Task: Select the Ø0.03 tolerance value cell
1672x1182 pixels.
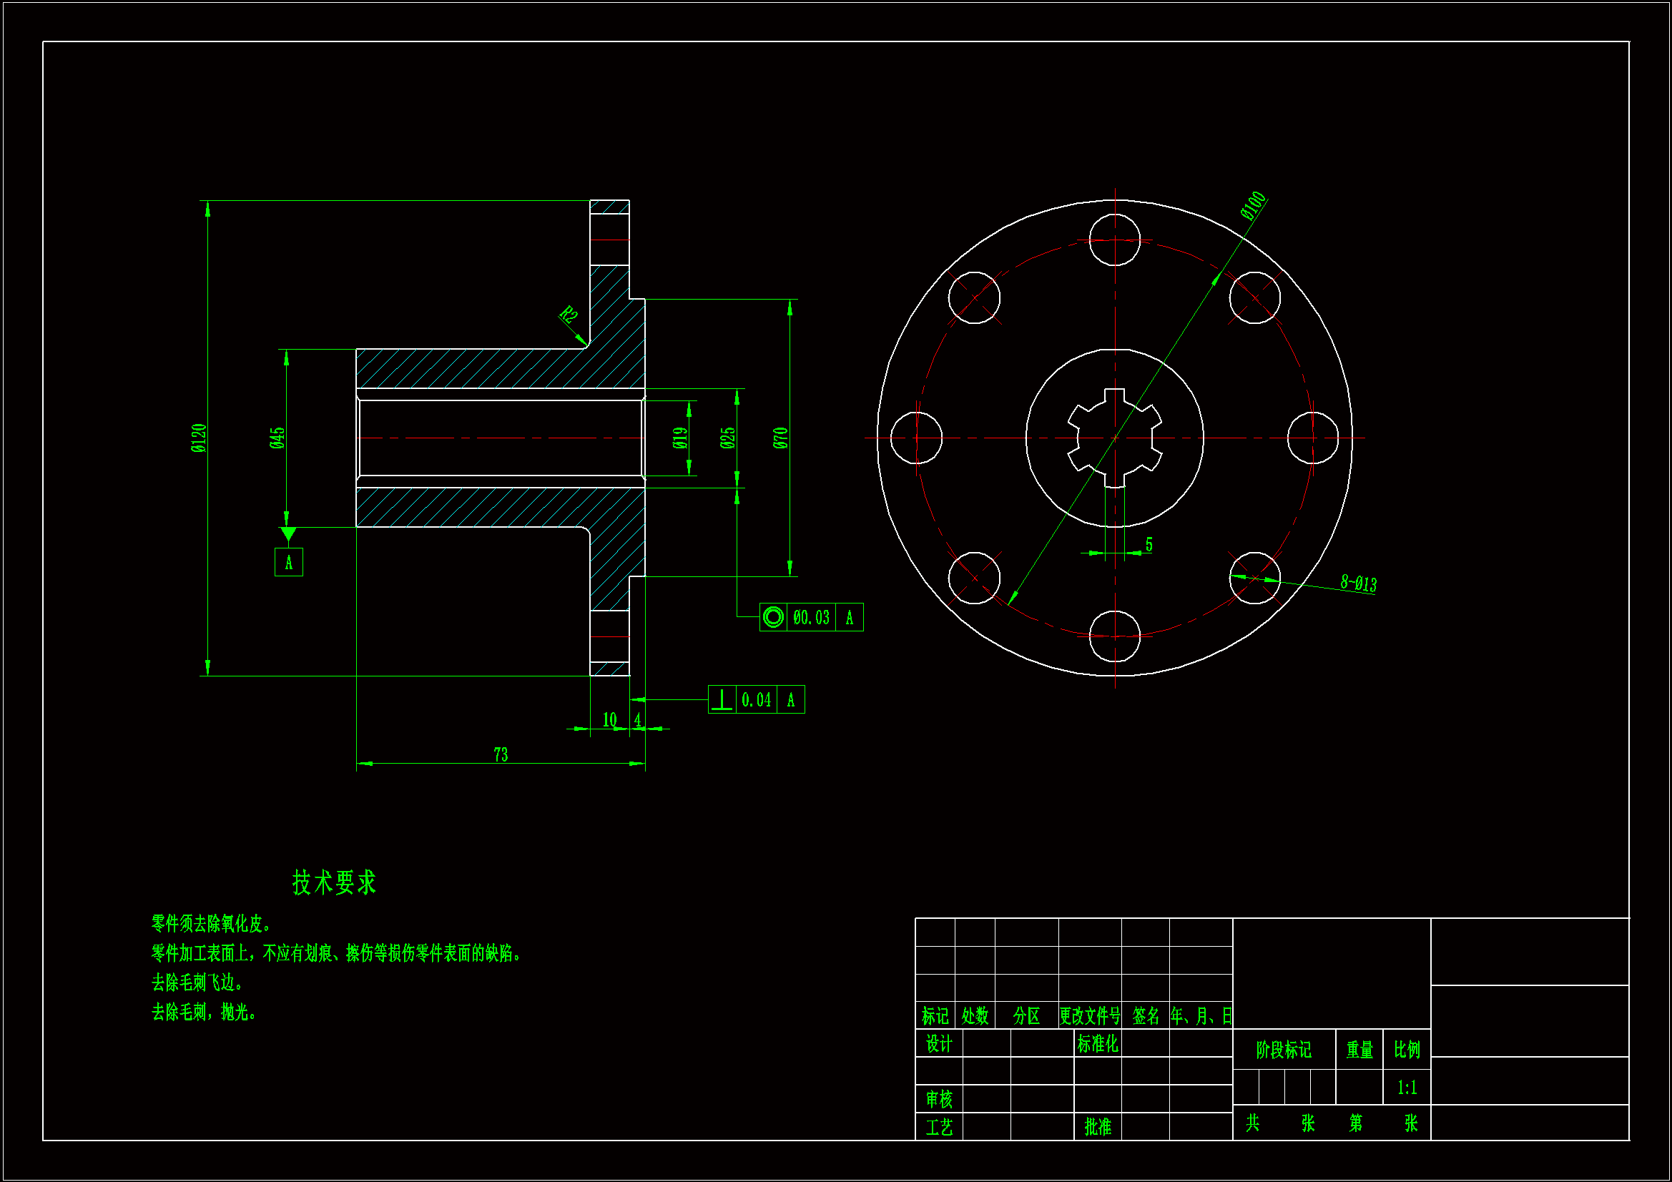Action: pyautogui.click(x=810, y=618)
